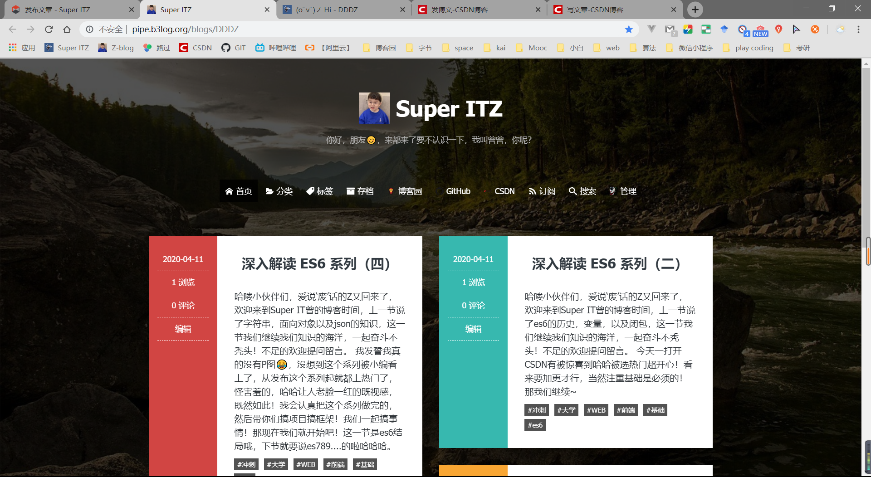Click the red location pin extension icon

point(779,29)
